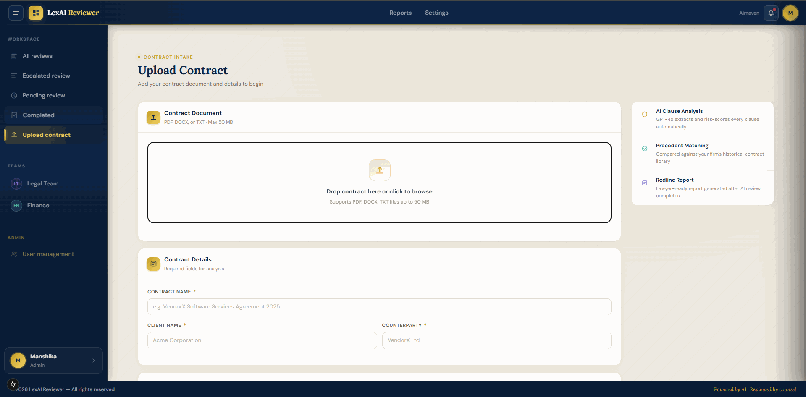Viewport: 806px width, 397px height.
Task: Click the lightning bolt badge at bottom left
Action: tap(13, 384)
